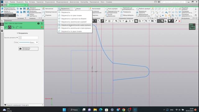
Task: Click the Элемент выдавливания tool
Action: click(x=34, y=9)
